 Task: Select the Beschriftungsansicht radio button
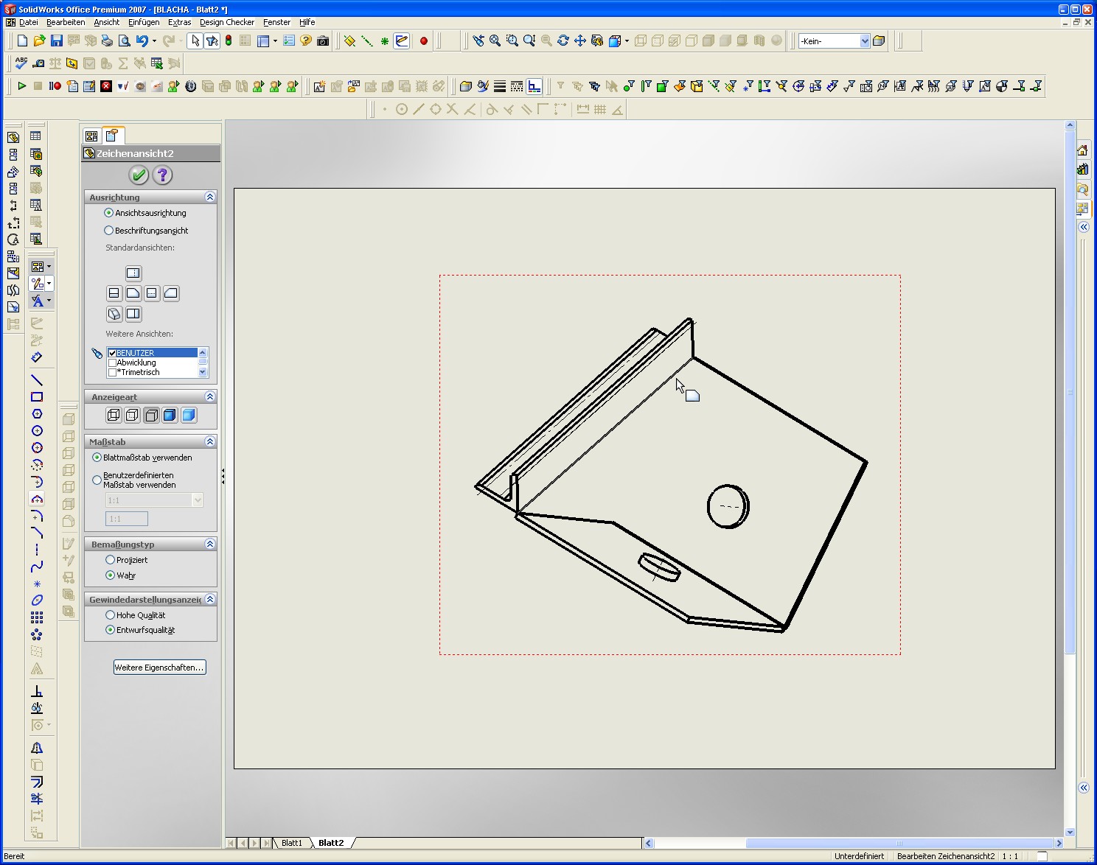coord(109,231)
